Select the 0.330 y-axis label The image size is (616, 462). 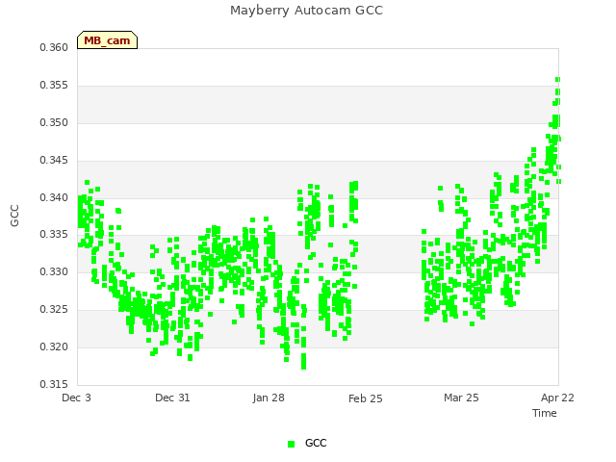54,271
